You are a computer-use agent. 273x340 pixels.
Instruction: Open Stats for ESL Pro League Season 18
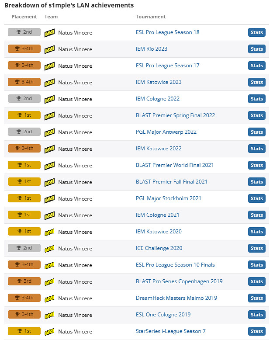tap(256, 32)
